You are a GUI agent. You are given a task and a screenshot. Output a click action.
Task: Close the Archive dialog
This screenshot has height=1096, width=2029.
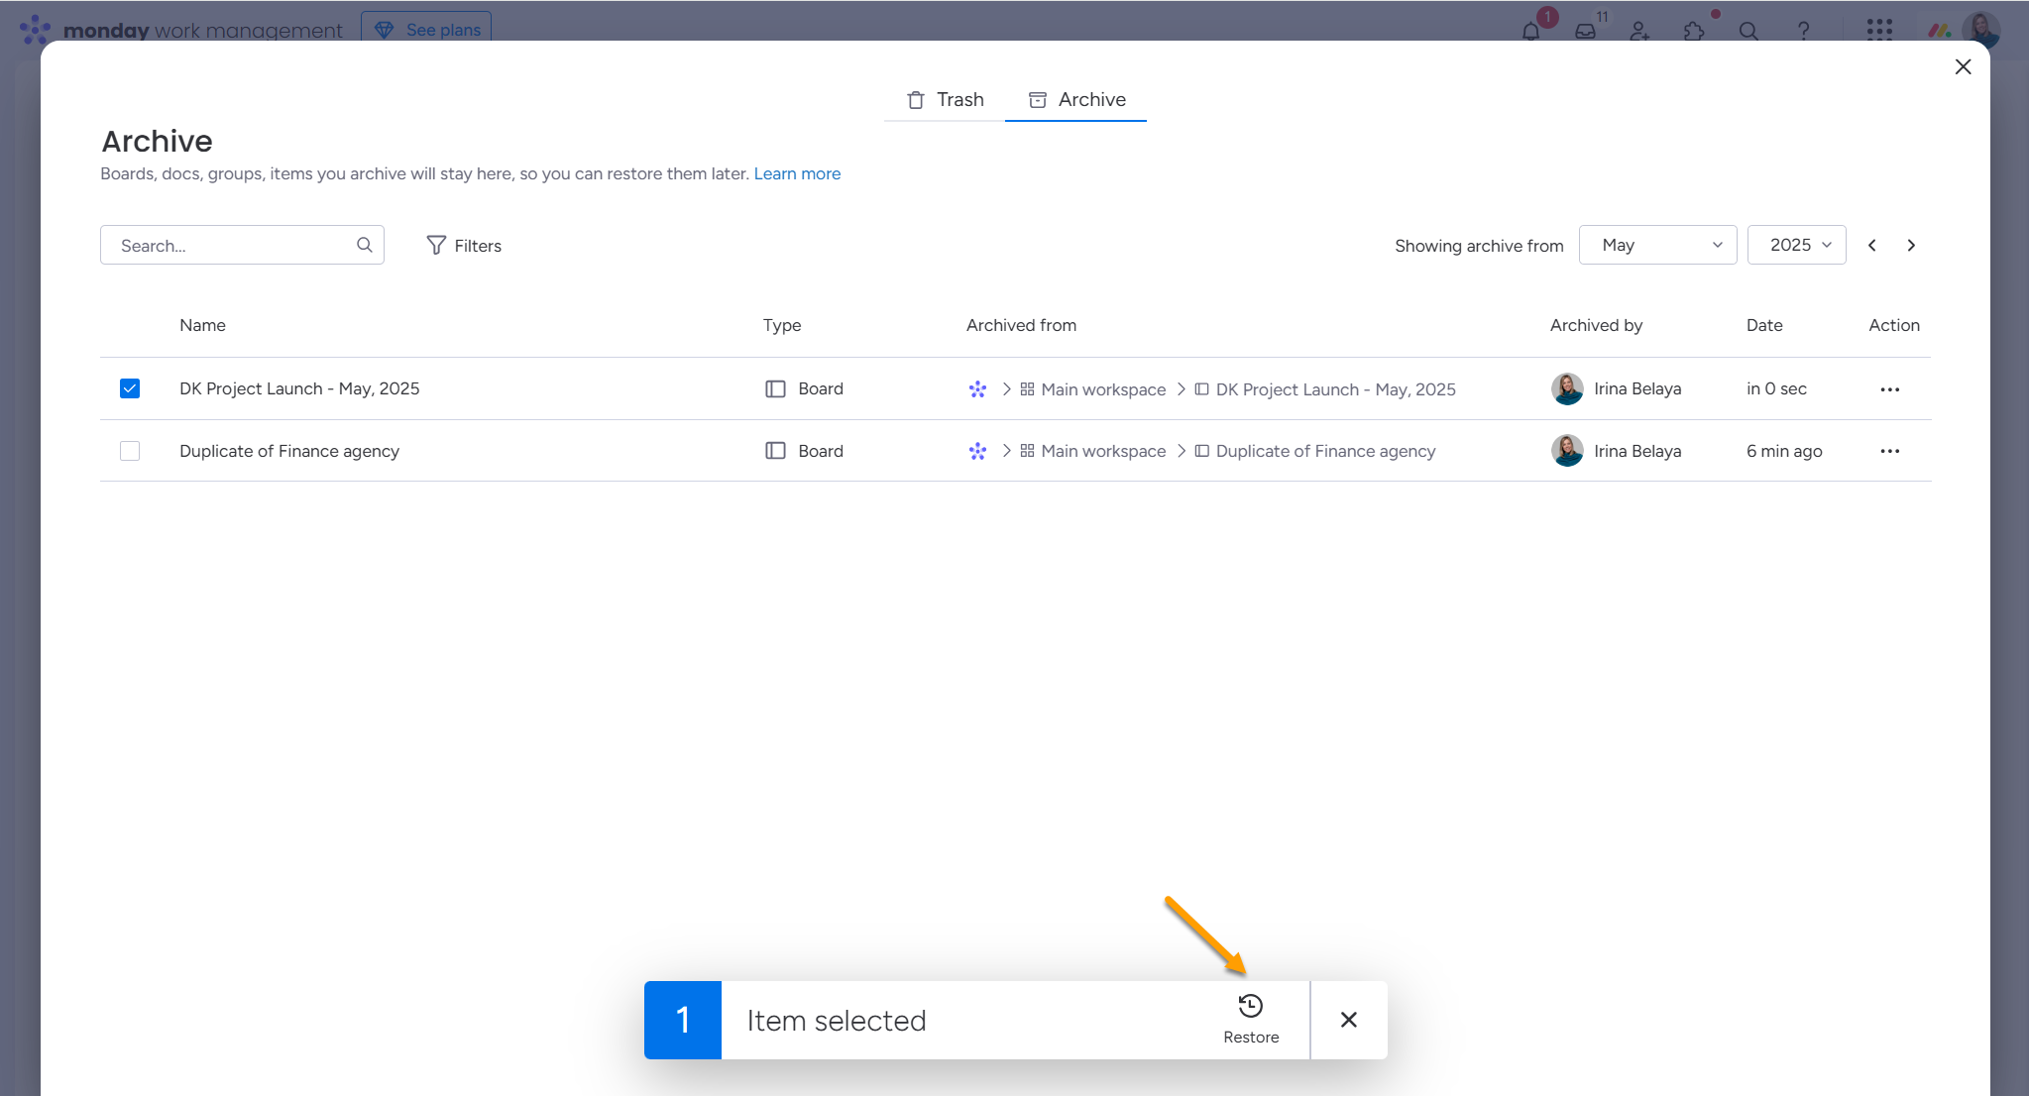click(x=1963, y=66)
